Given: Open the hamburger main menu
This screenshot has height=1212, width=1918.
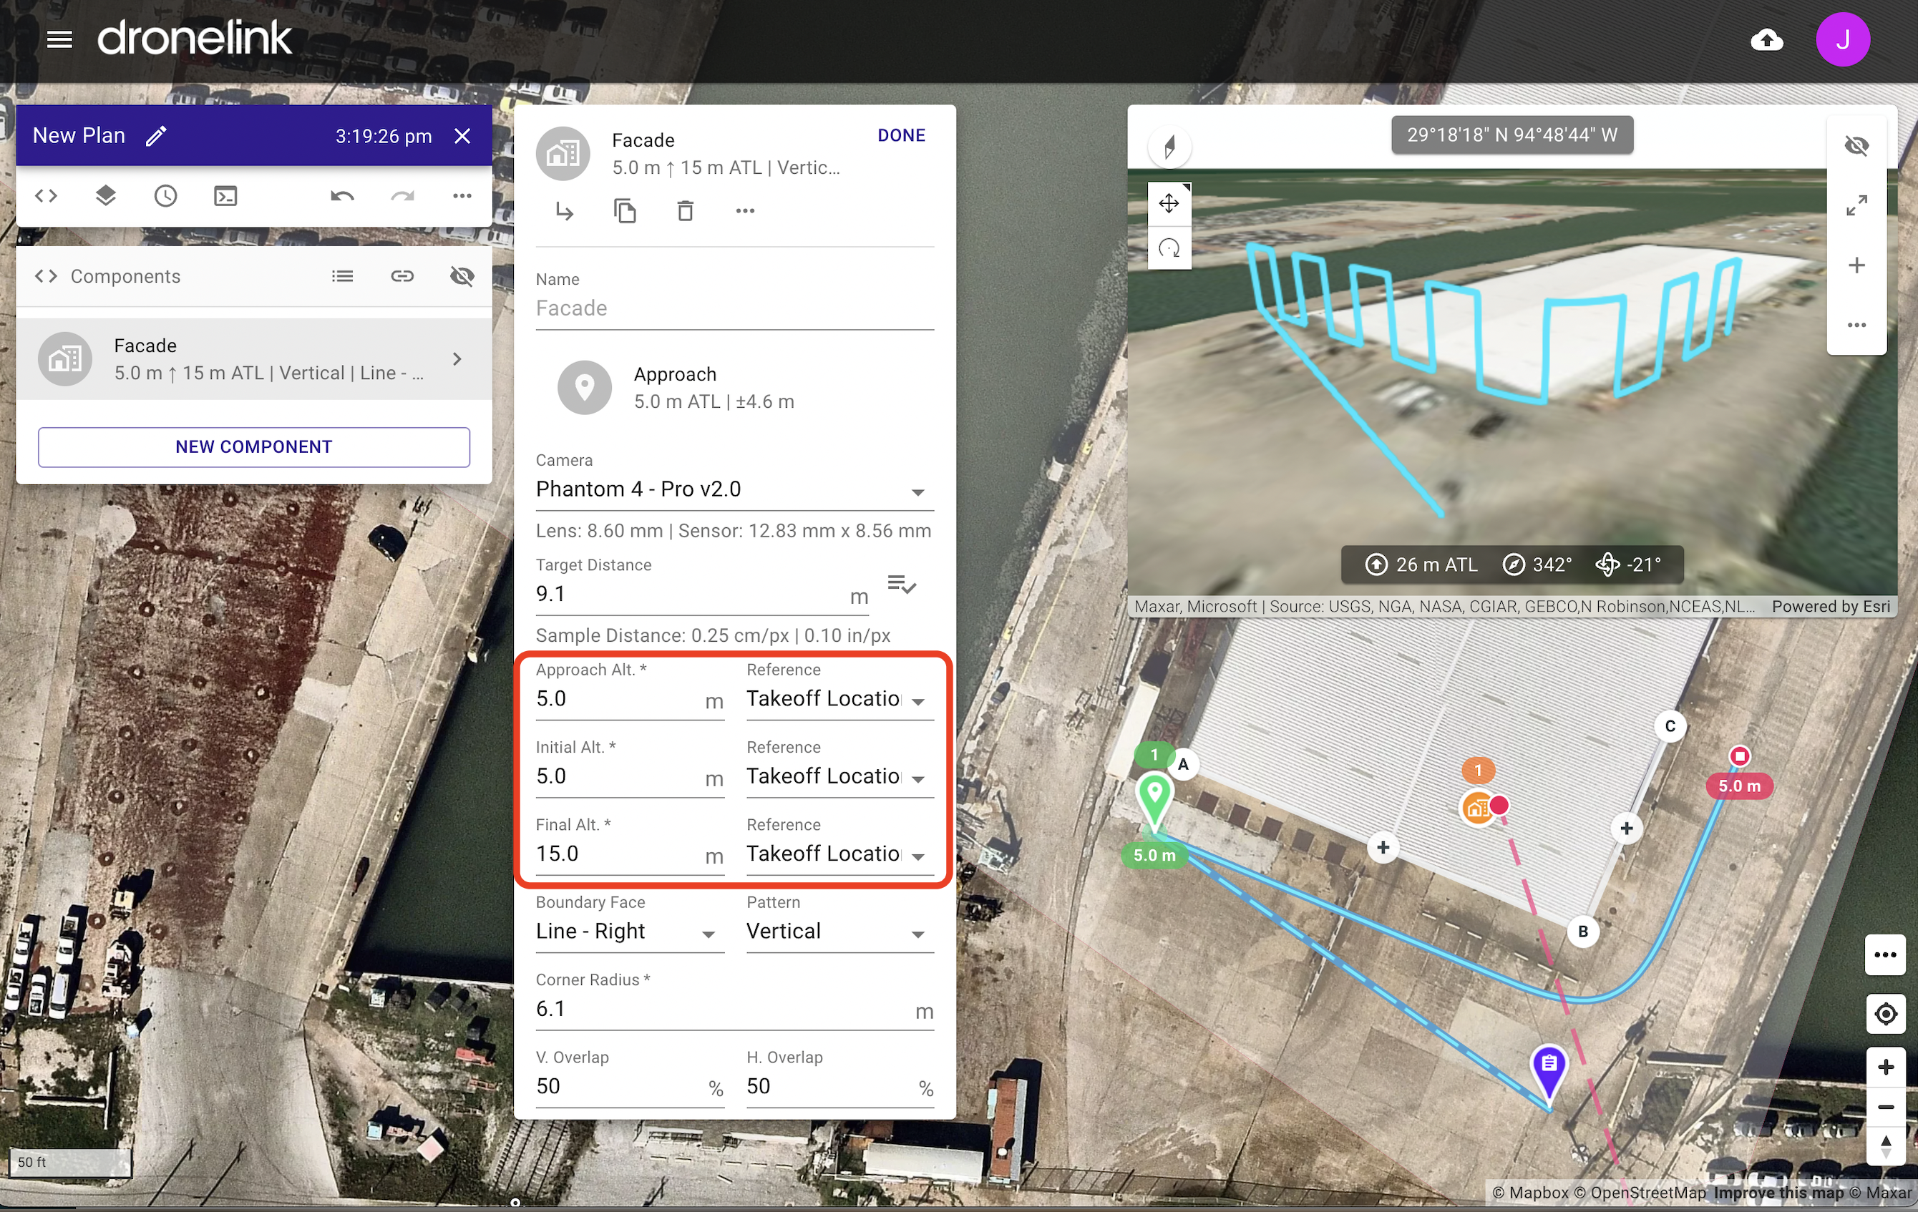Looking at the screenshot, I should pos(59,39).
